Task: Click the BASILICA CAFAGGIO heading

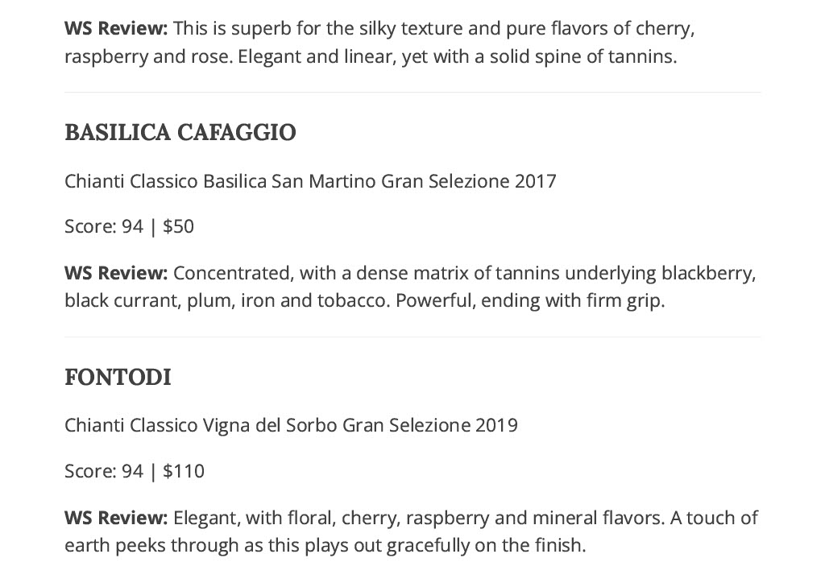Action: (x=180, y=132)
